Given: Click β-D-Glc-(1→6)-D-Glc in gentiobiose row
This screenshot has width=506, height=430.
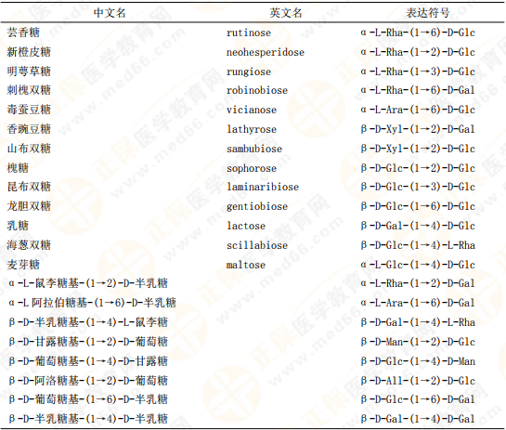Looking at the screenshot, I should pyautogui.click(x=418, y=205).
